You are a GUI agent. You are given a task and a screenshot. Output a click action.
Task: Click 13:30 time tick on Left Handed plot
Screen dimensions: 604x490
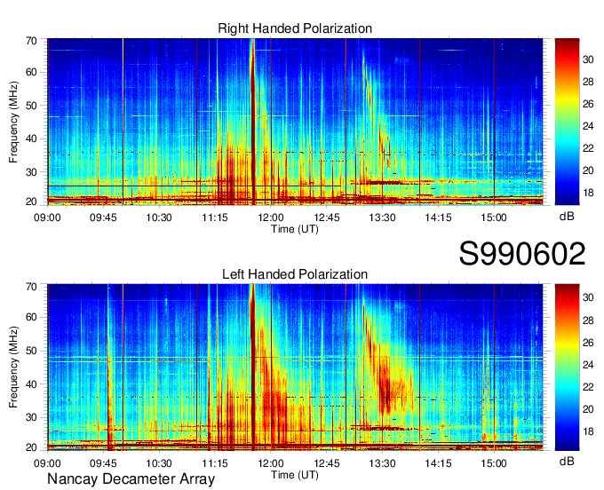click(382, 463)
